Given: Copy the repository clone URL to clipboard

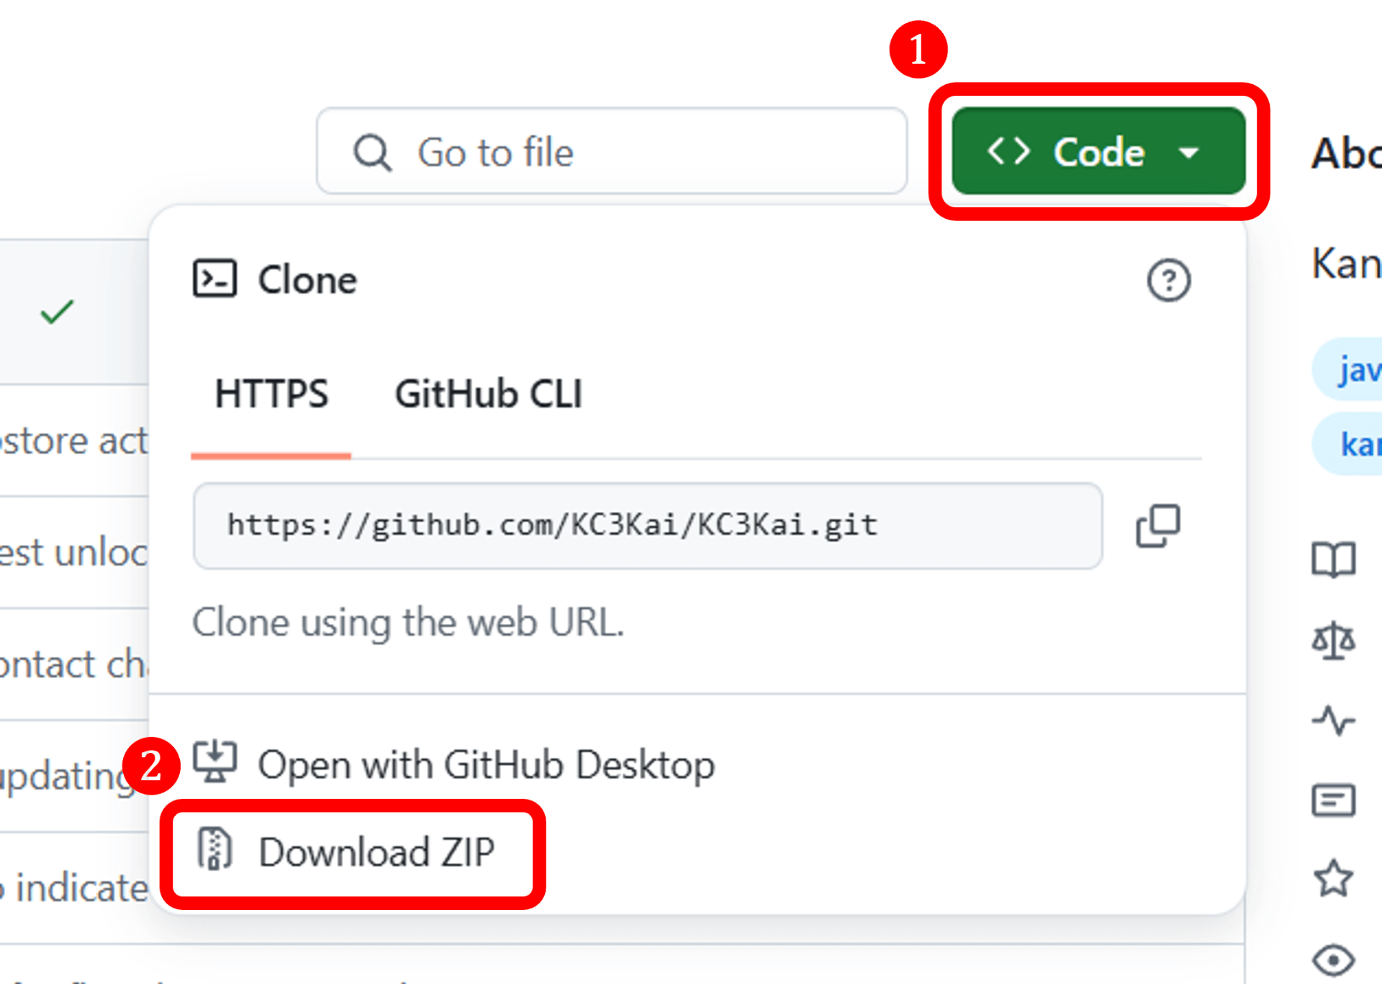Looking at the screenshot, I should [x=1158, y=526].
